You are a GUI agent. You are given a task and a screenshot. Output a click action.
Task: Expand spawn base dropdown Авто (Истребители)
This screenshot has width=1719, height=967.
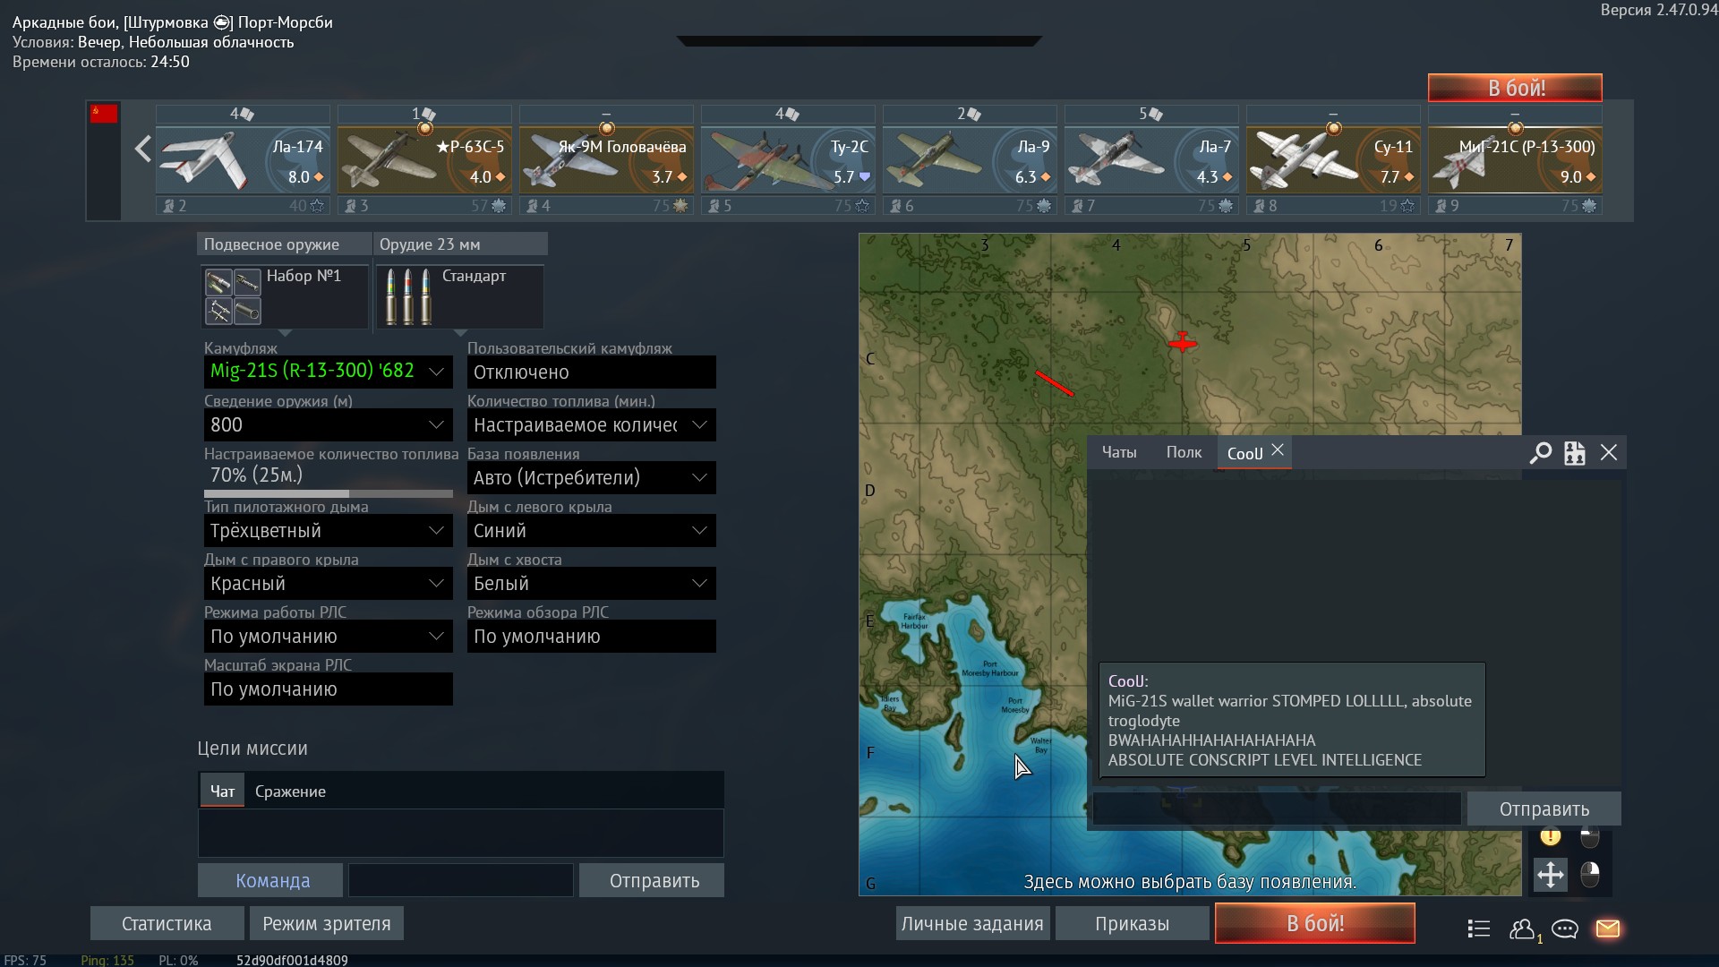point(591,477)
